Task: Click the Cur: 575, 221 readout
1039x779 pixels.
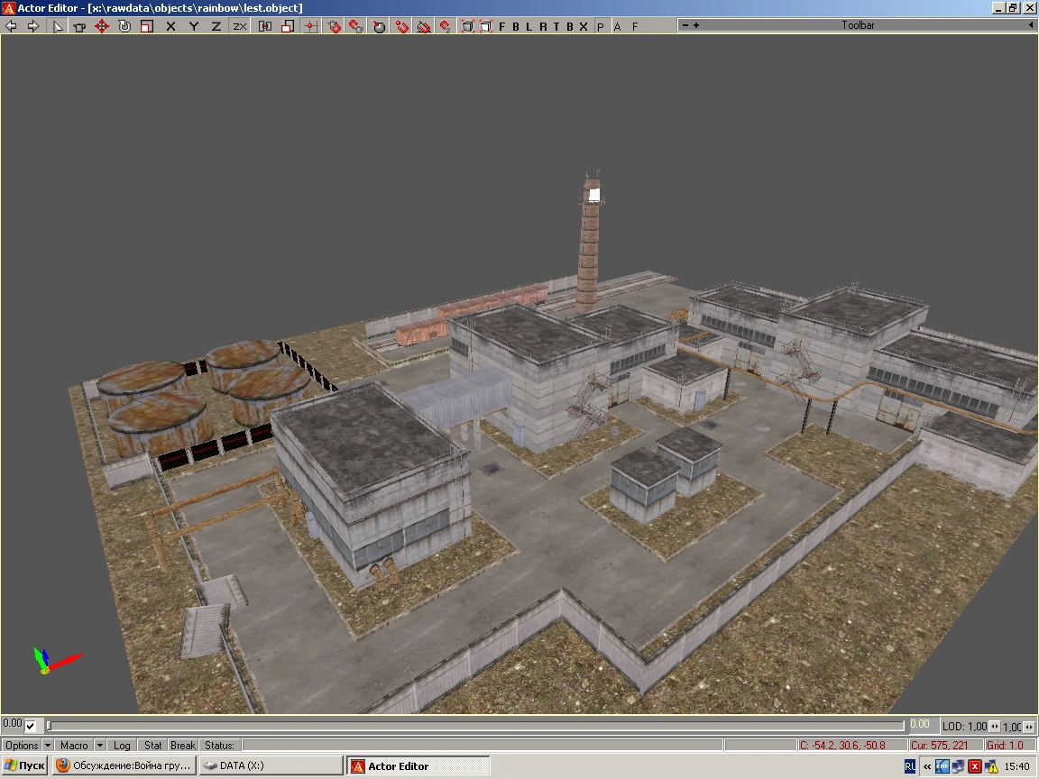Action: point(945,746)
